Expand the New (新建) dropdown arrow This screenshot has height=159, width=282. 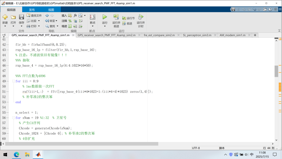[x=5, y=26]
